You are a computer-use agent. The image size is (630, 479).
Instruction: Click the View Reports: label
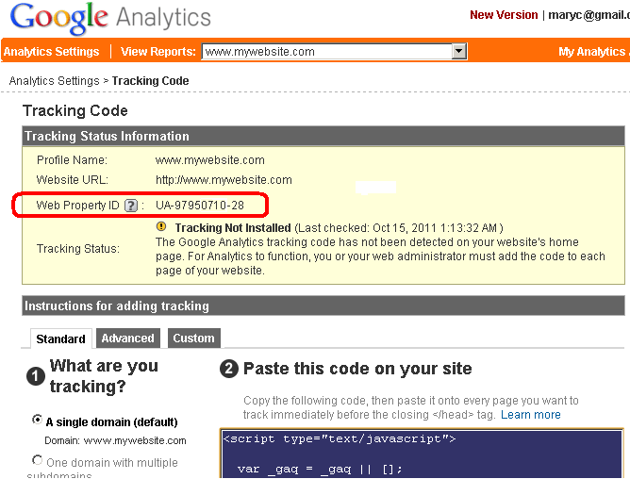tap(158, 52)
